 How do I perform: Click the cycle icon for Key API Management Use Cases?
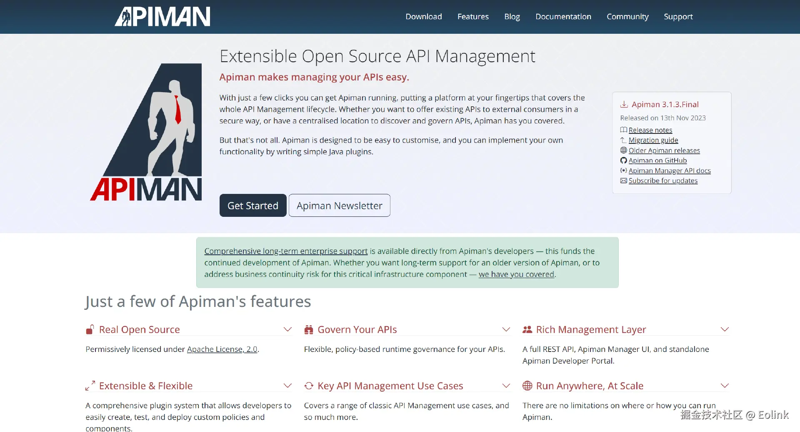point(309,386)
